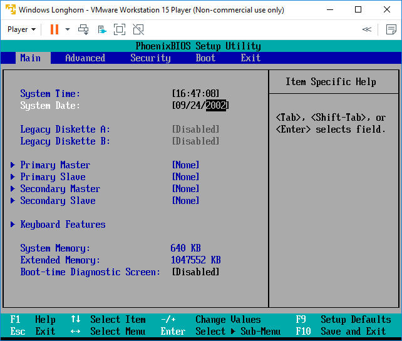
Task: Click Primary Slave [None] value
Action: point(185,177)
